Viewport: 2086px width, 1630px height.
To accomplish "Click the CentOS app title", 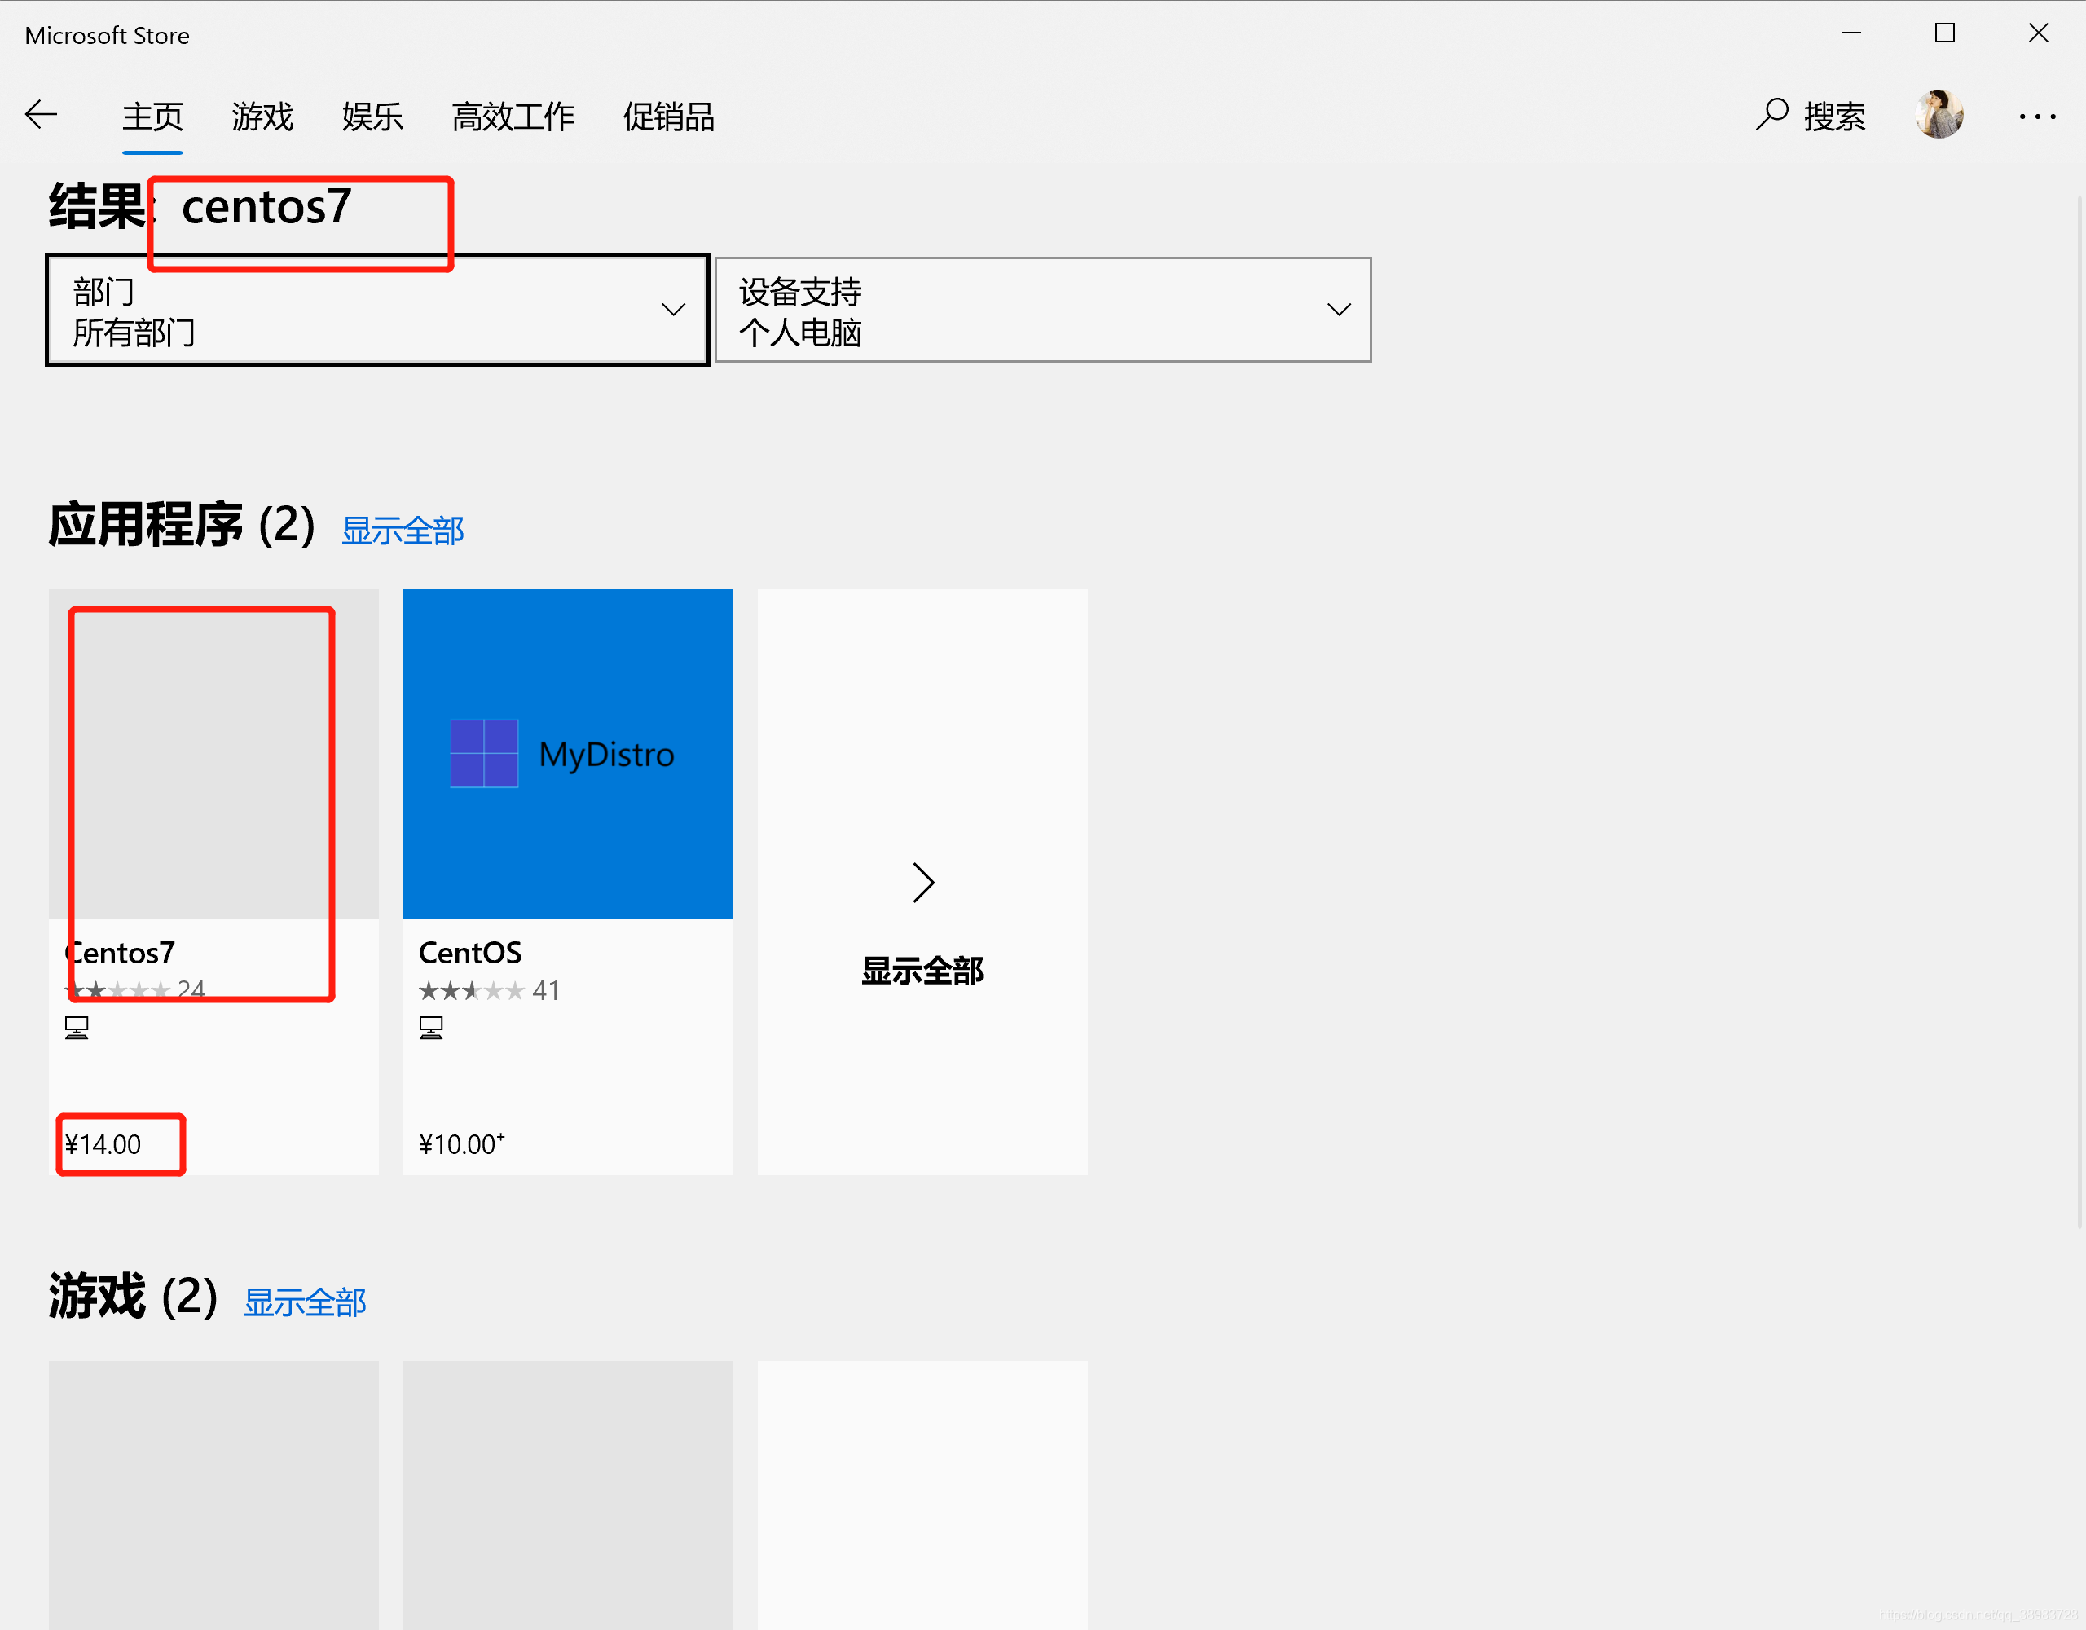I will (x=470, y=953).
